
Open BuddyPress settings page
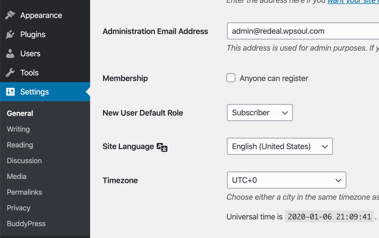click(x=26, y=224)
